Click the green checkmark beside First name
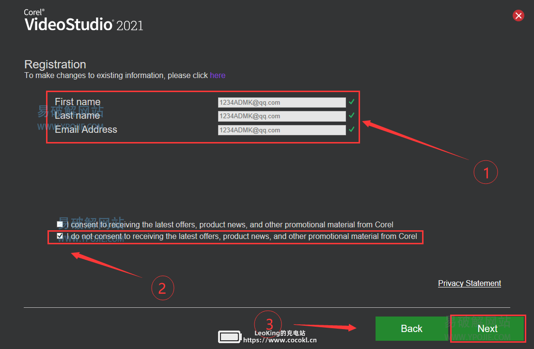This screenshot has height=349, width=534. click(x=352, y=102)
